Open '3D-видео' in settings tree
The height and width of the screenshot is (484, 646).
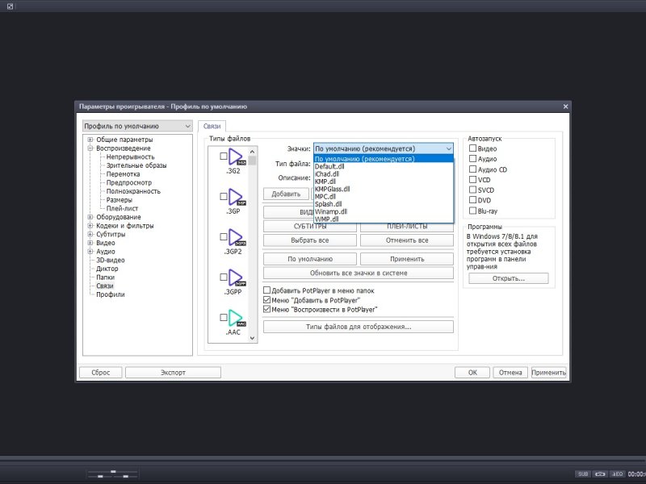point(111,260)
